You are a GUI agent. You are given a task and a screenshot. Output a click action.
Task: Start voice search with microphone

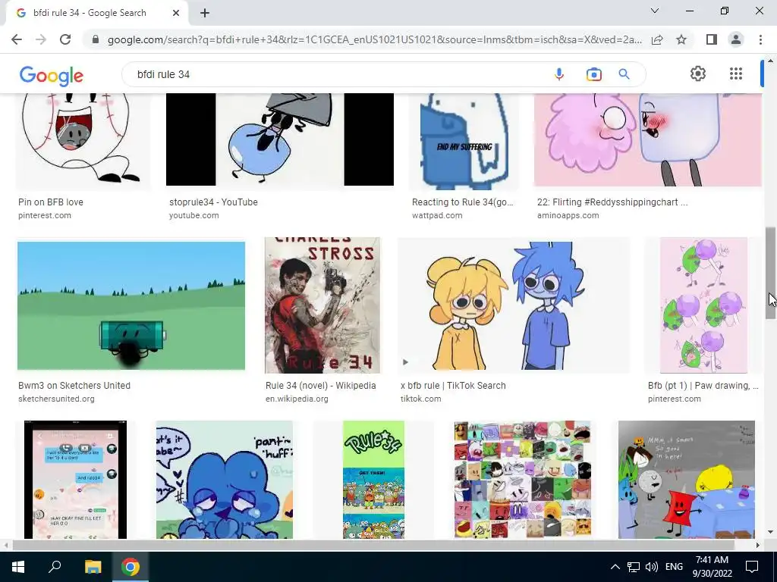point(559,74)
